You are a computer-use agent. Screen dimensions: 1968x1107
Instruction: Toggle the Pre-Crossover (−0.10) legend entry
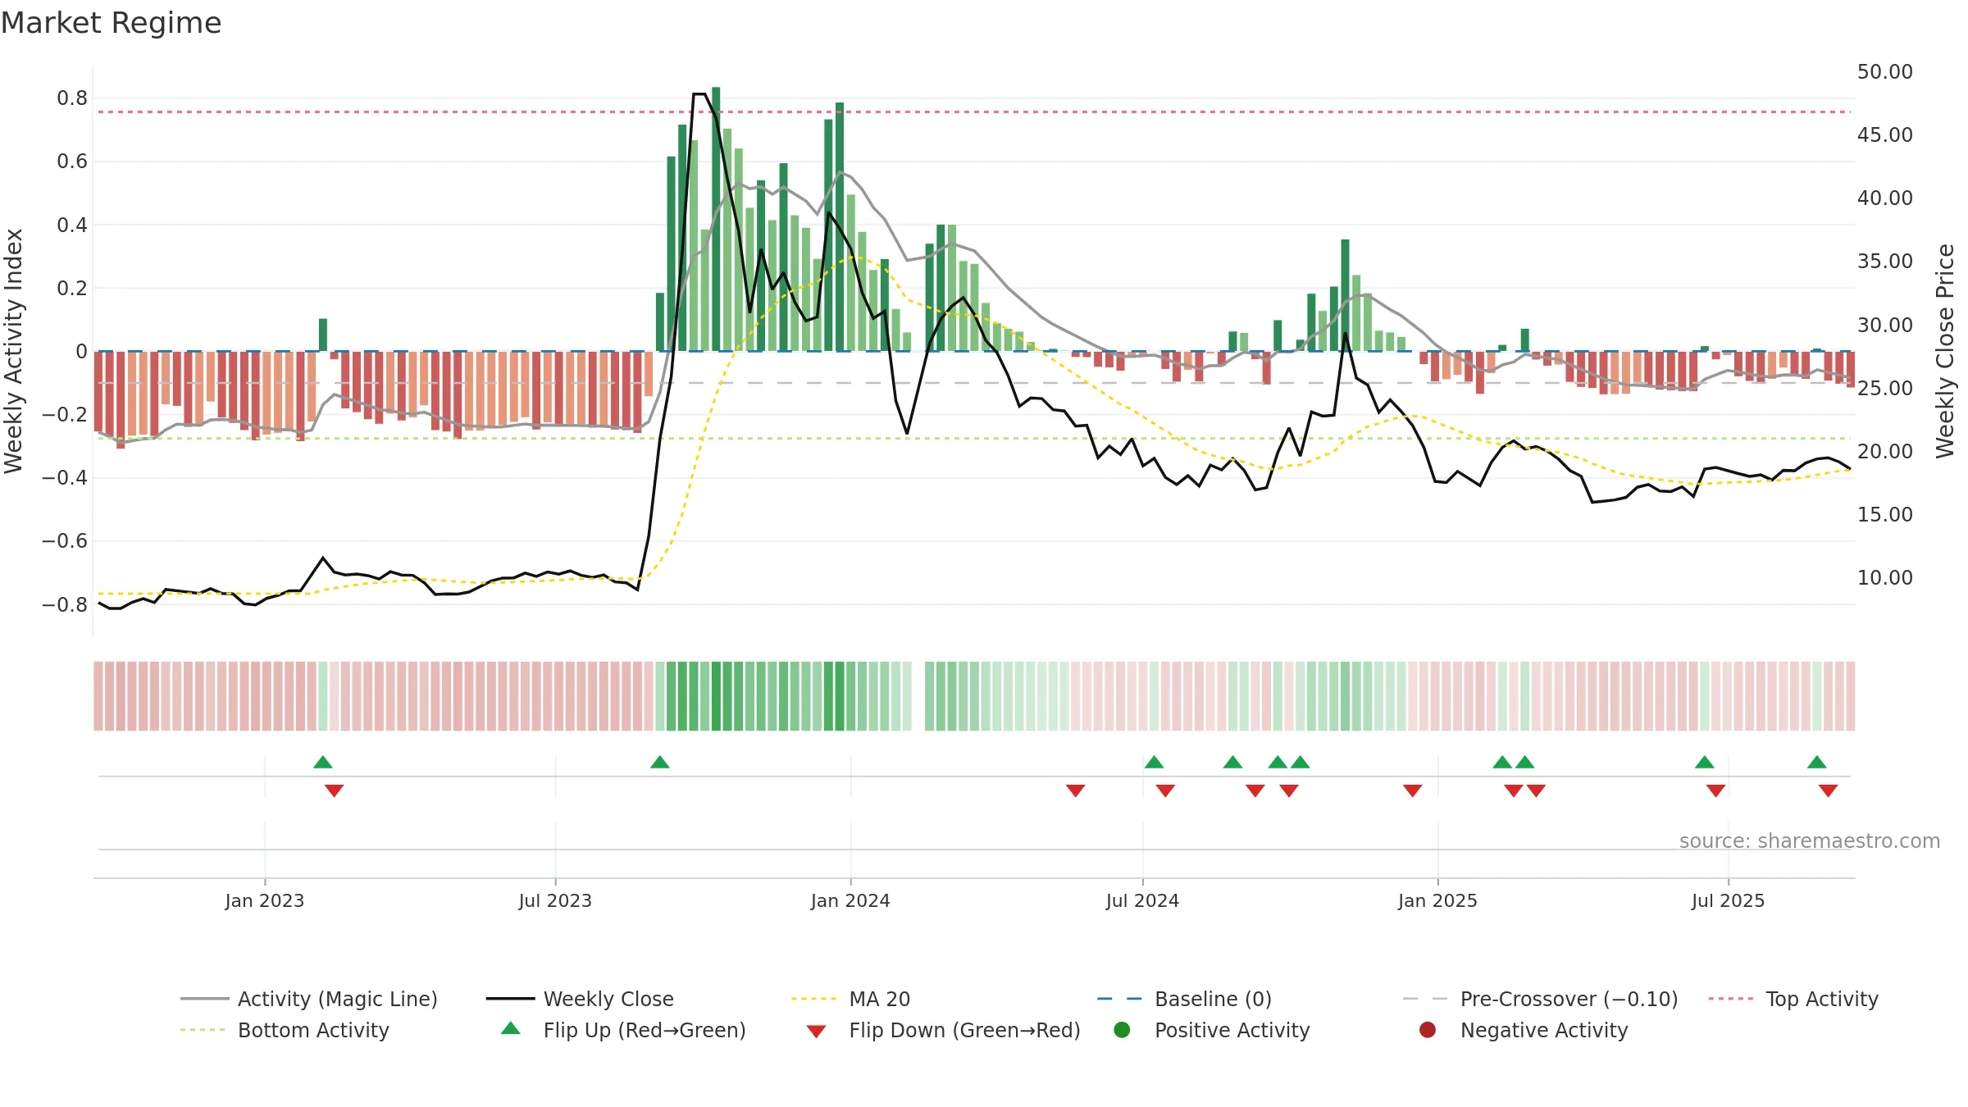[1541, 999]
